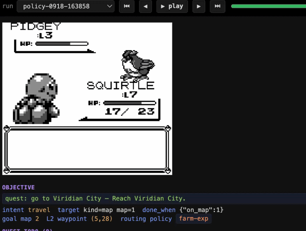Click the 'goal map 2' text
This screenshot has height=231, width=306.
[21, 219]
